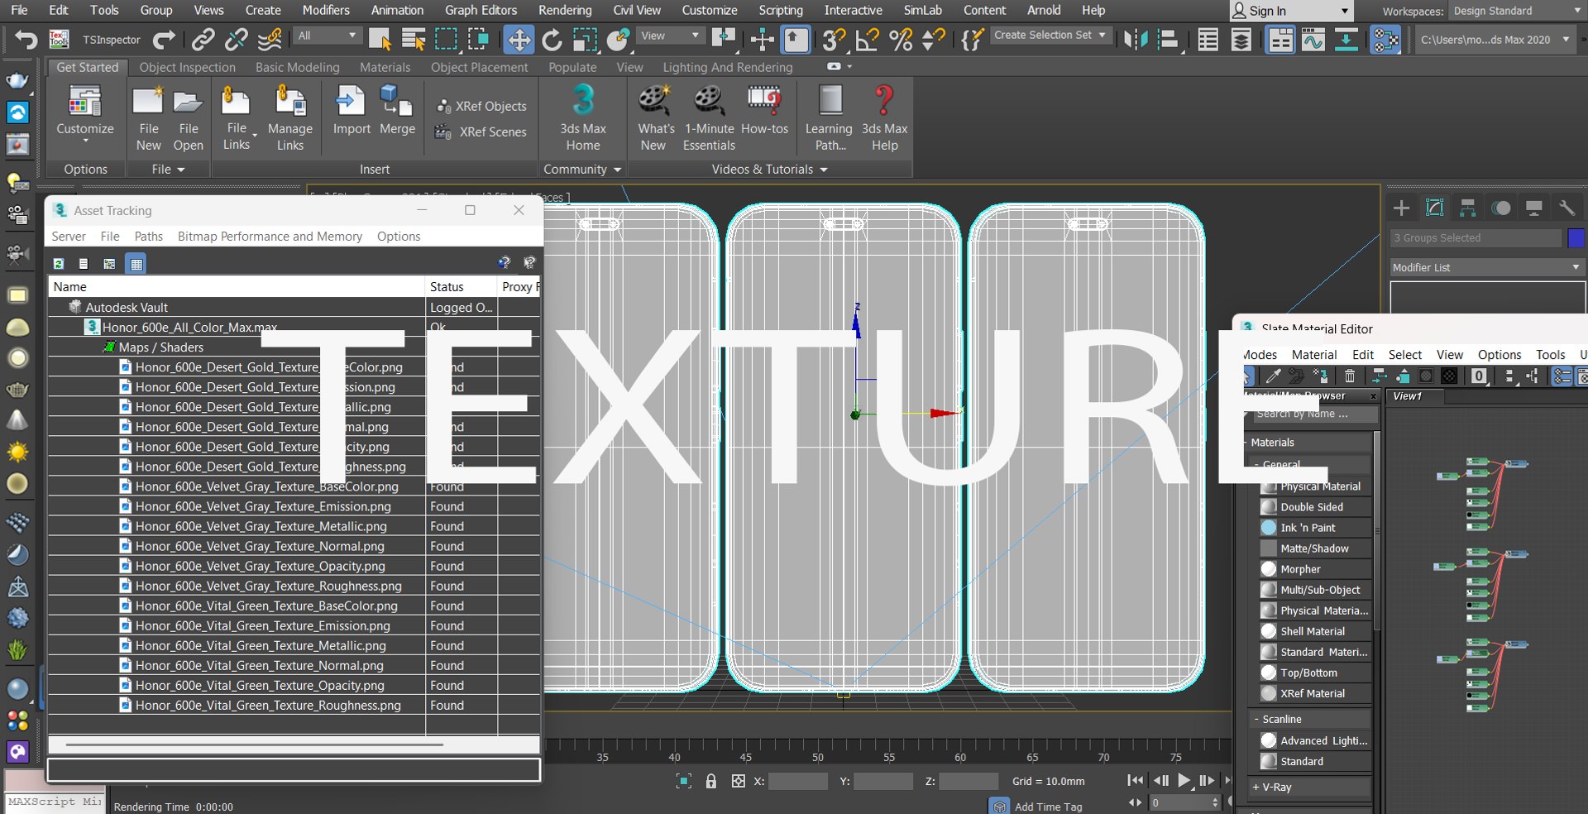Choose the Select Object tool
This screenshot has width=1588, height=814.
[380, 39]
